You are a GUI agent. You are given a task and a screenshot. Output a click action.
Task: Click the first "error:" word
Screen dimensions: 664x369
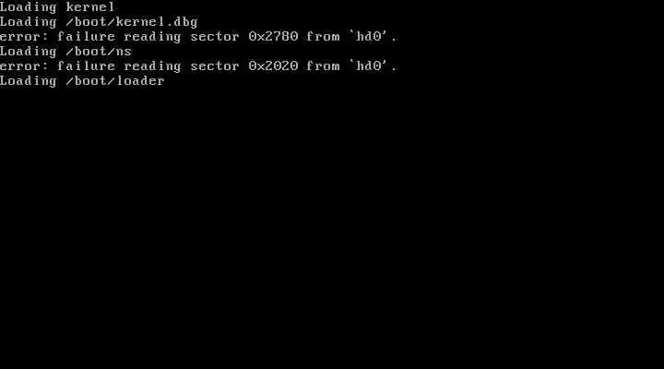click(24, 37)
